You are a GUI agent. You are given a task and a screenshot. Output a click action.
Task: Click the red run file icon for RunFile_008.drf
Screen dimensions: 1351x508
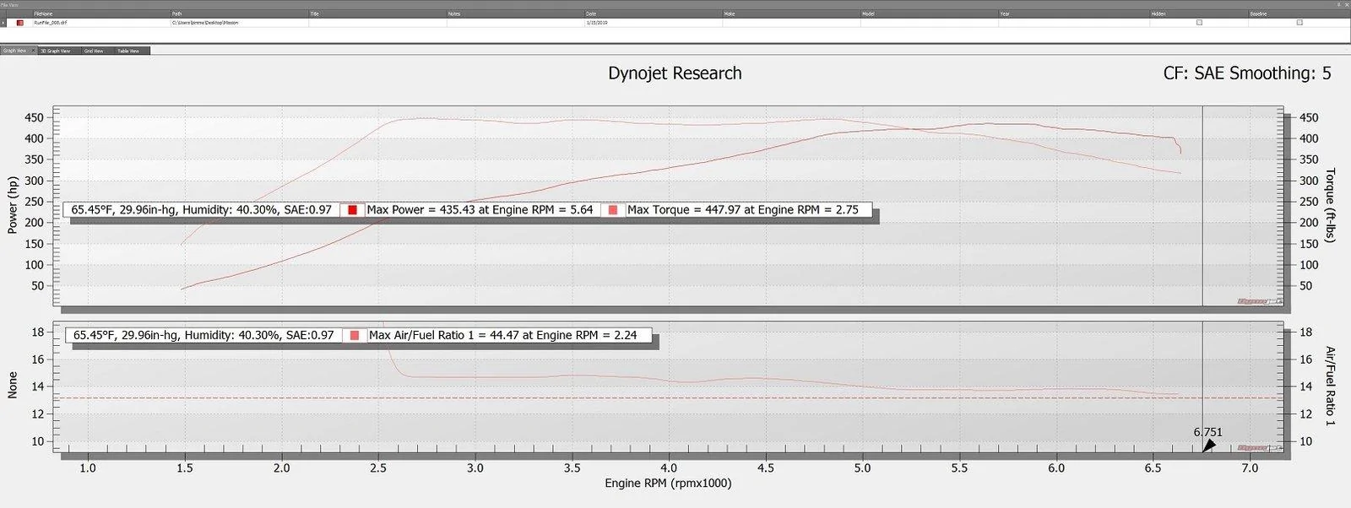tap(19, 23)
